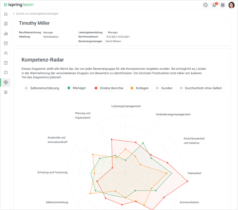Open the settings sliders icon in sidebar
Screen dimensions: 238x210
coord(6,92)
